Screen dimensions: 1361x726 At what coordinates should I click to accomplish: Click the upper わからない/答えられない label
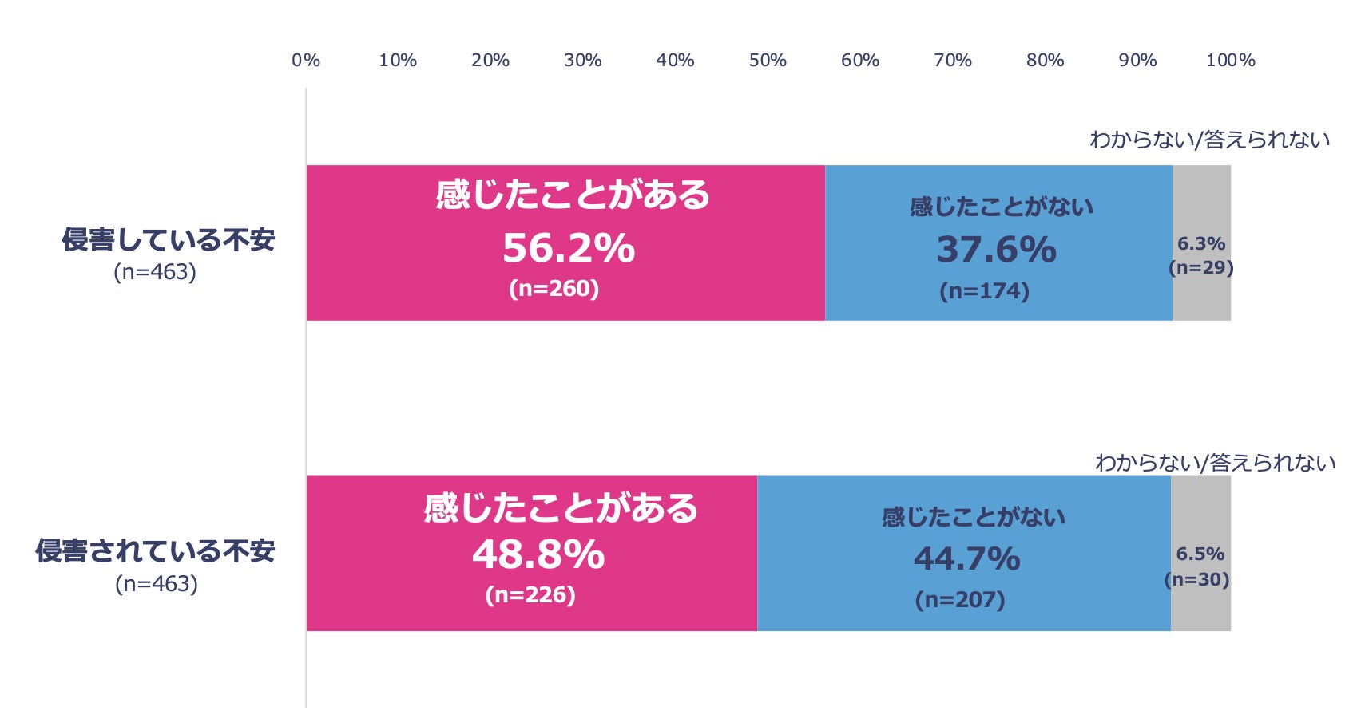(1209, 140)
